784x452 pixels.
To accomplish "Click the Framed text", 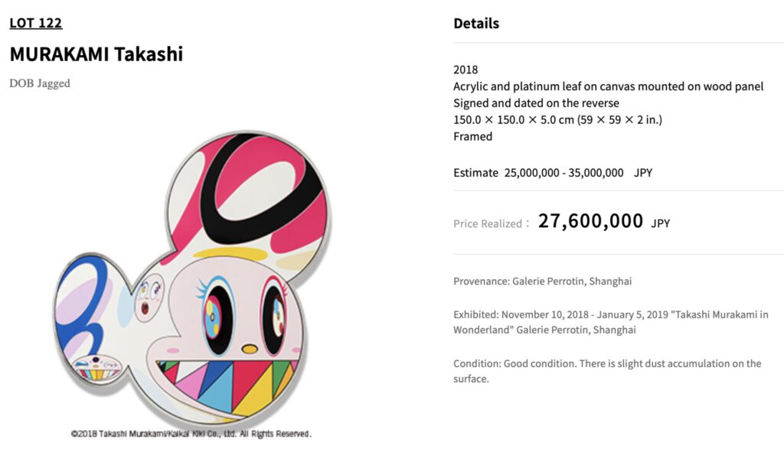I will click(x=472, y=136).
